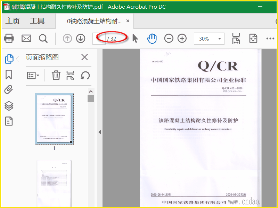Open attachments paperclip panel
Image resolution: width=278 pixels, height=208 pixels.
pos(9,89)
